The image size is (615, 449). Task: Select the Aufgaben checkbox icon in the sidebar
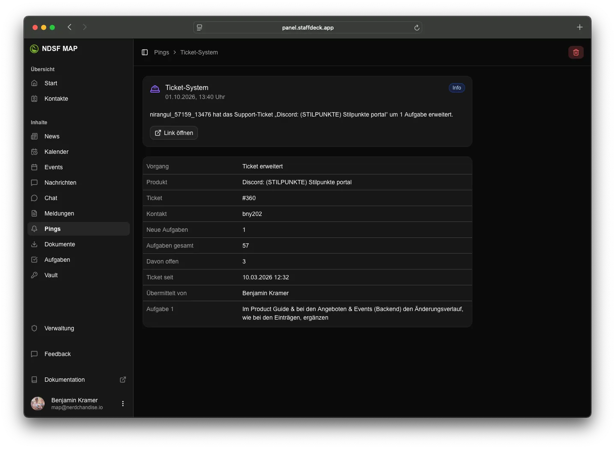click(x=34, y=260)
